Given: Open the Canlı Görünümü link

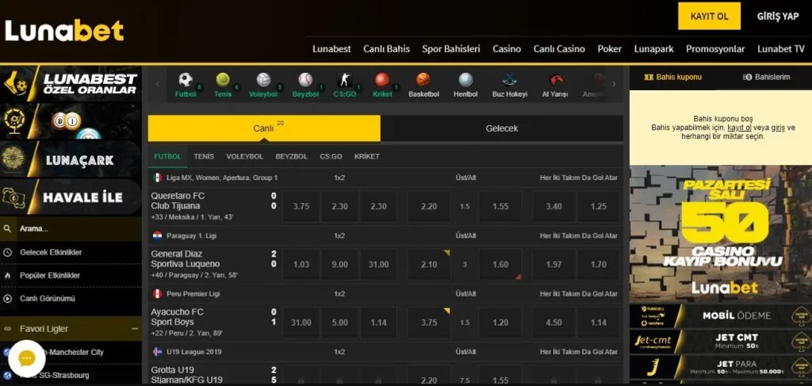Looking at the screenshot, I should pos(48,299).
